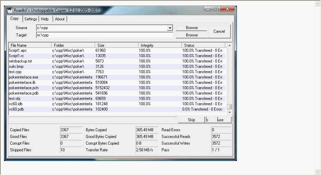321x175 pixels.
Task: Switch to the Copy tab
Action: pos(15,18)
